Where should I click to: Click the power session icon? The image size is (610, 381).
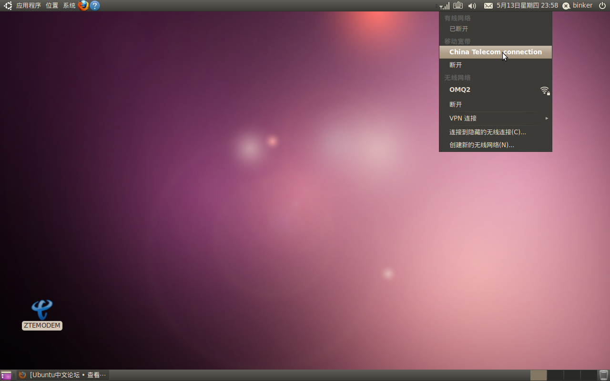click(x=602, y=6)
